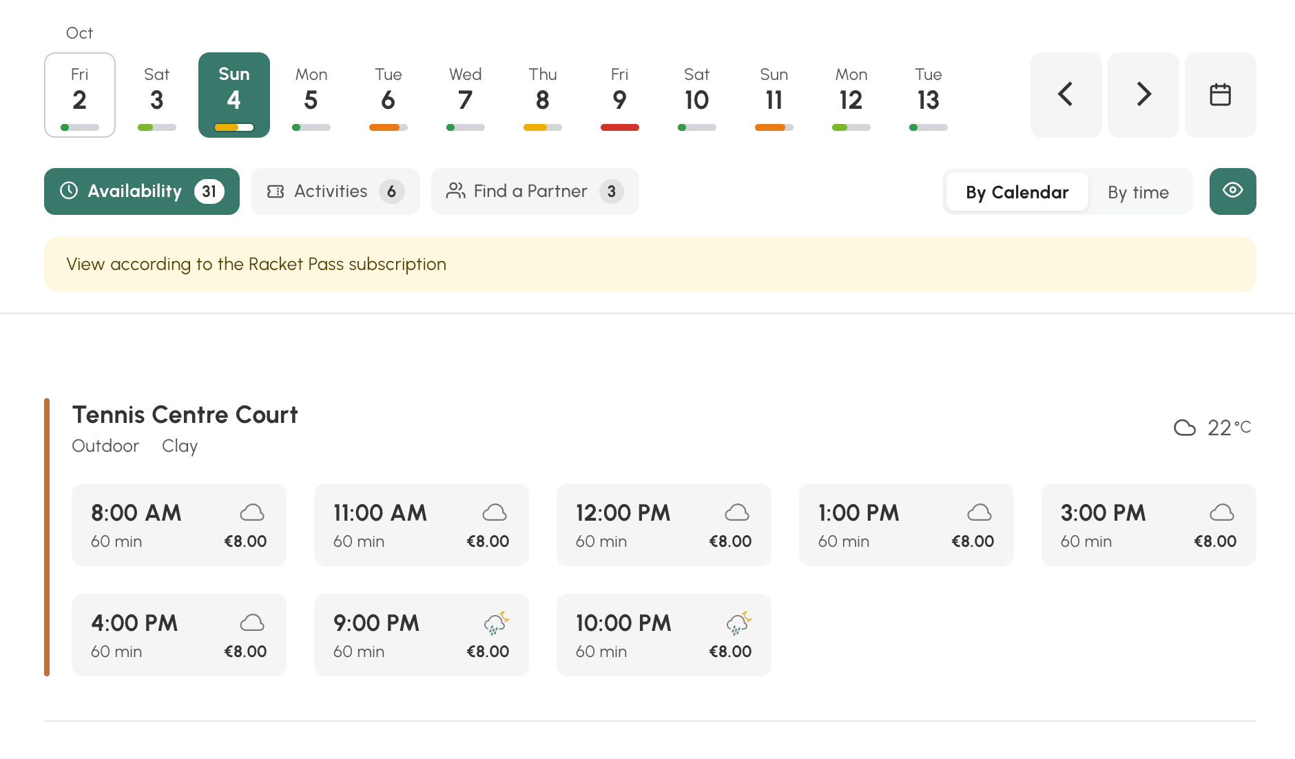
Task: Select the By time view
Action: coord(1138,191)
